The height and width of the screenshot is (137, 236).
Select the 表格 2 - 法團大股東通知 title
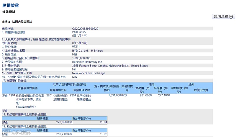click(x=17, y=22)
